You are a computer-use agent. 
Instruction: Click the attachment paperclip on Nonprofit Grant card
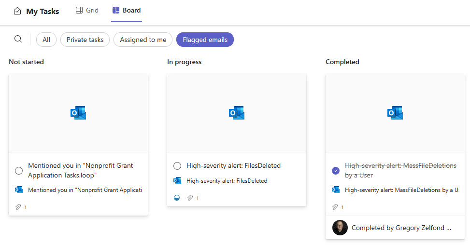18,207
